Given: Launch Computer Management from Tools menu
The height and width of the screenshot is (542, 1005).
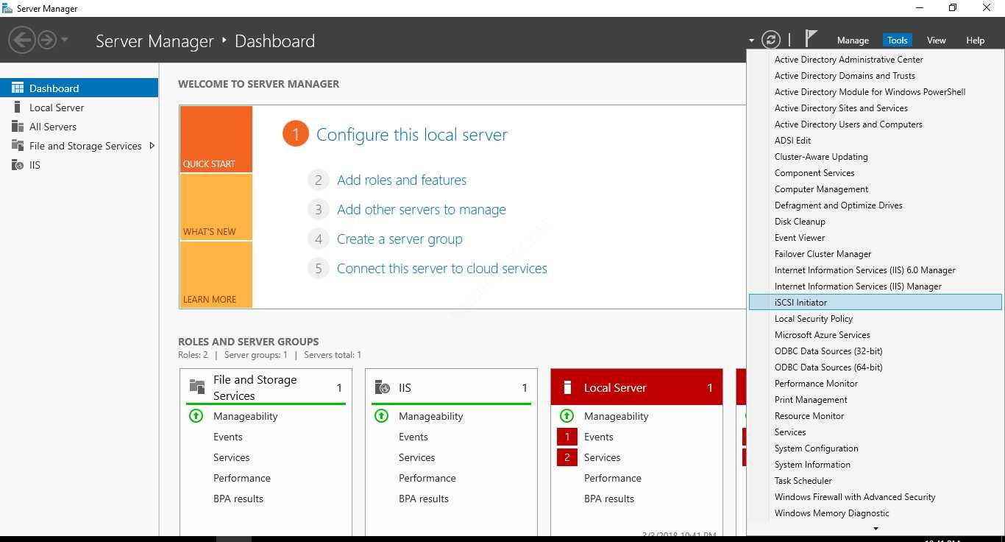Looking at the screenshot, I should pyautogui.click(x=876, y=189).
